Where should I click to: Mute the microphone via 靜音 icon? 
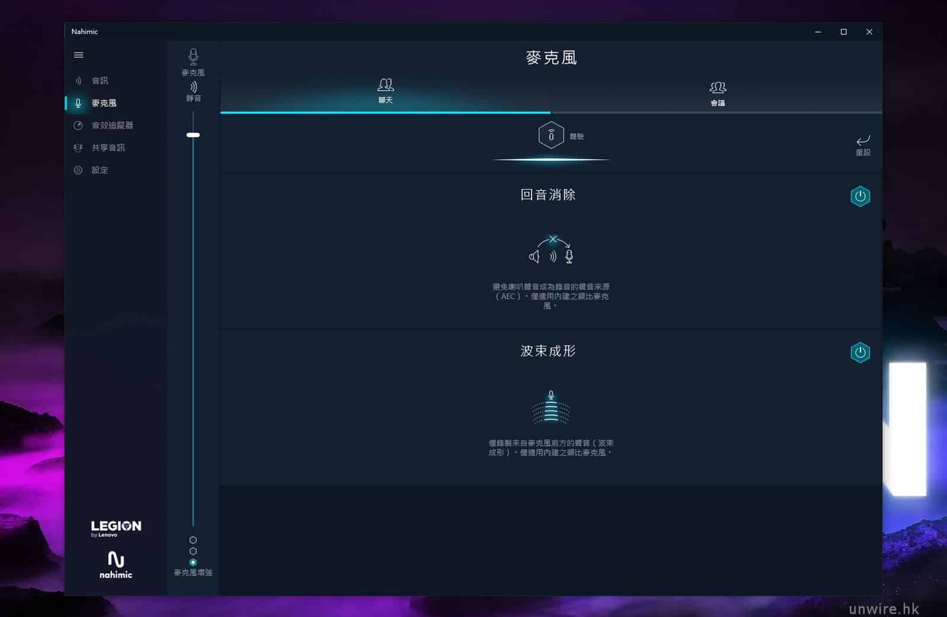point(193,88)
